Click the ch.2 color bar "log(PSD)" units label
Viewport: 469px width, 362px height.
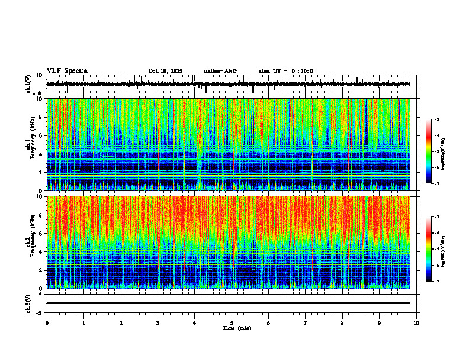[x=444, y=251]
